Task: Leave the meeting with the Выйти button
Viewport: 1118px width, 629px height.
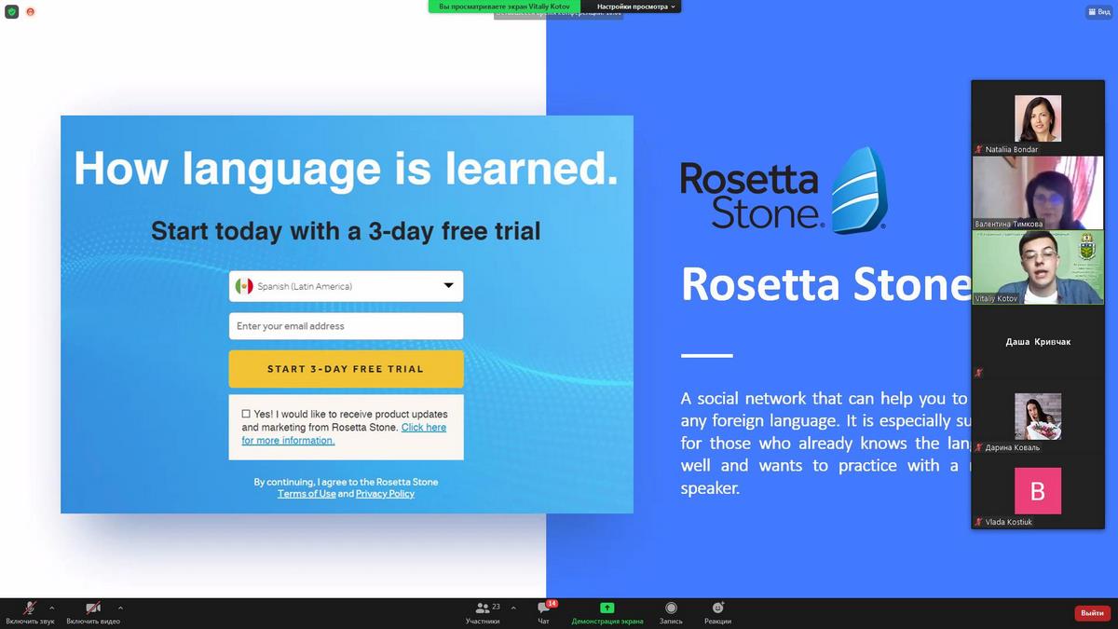Action: [1092, 613]
